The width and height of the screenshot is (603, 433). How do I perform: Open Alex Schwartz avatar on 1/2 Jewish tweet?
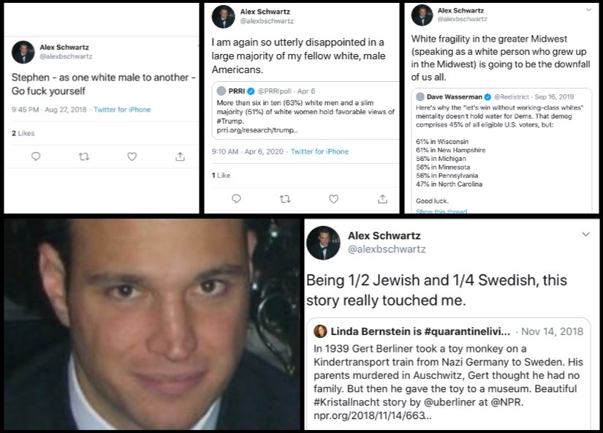coord(323,243)
